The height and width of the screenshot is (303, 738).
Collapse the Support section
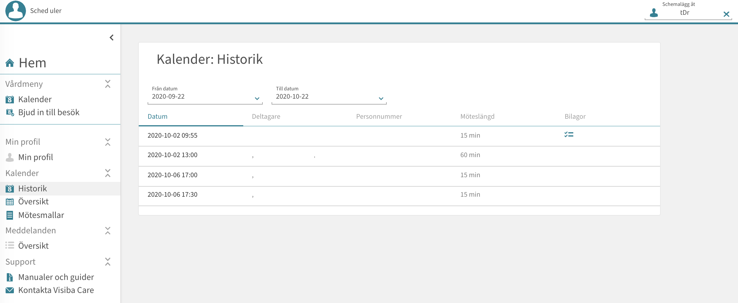[x=108, y=262]
